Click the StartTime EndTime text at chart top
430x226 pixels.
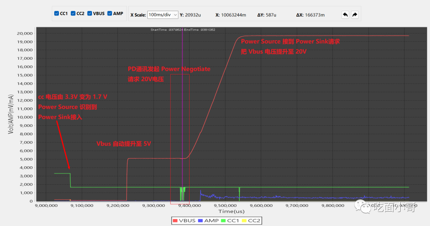click(x=183, y=29)
